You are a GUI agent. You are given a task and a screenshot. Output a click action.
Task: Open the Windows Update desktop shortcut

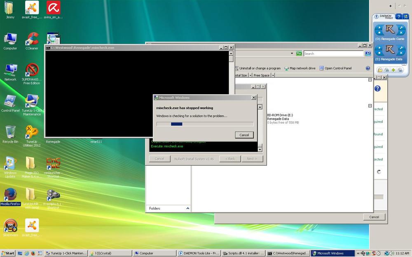10,167
